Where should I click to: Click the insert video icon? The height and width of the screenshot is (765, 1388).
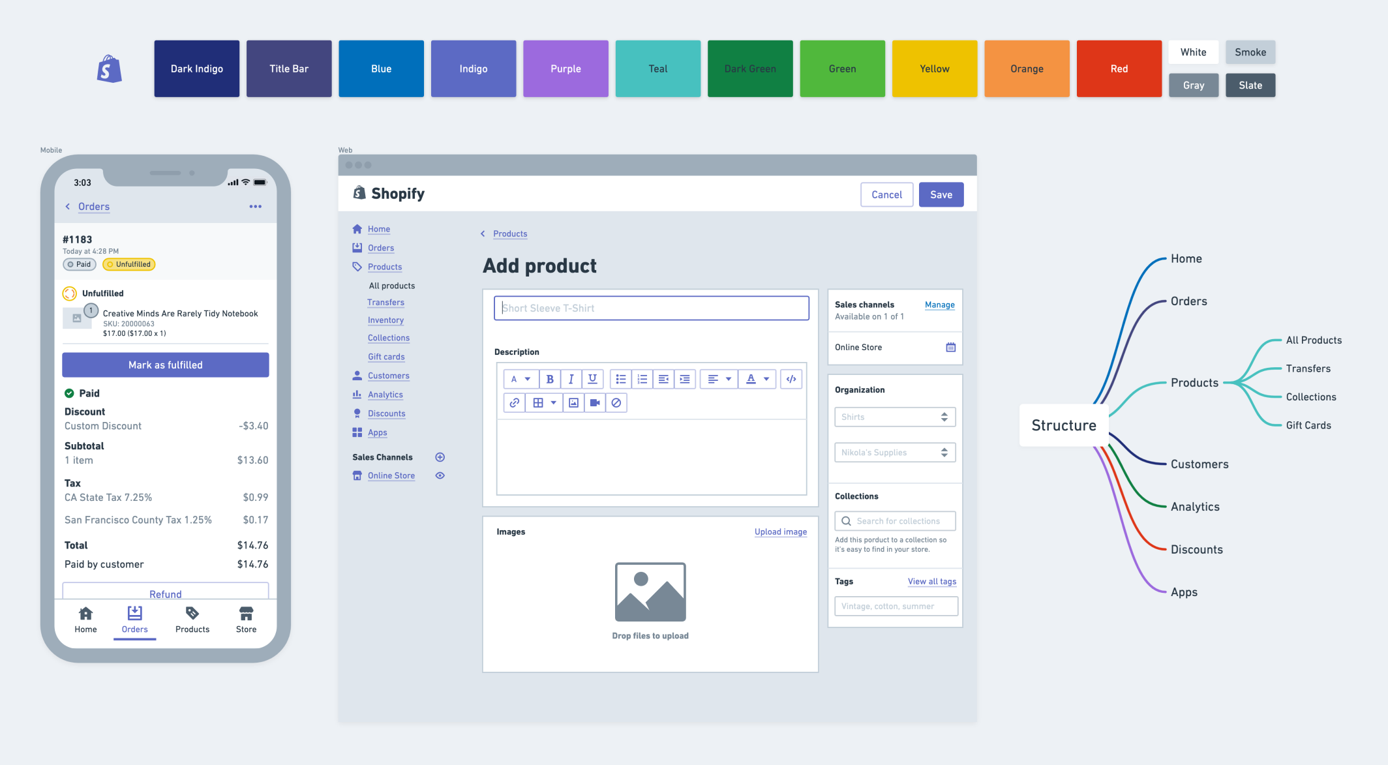point(595,403)
